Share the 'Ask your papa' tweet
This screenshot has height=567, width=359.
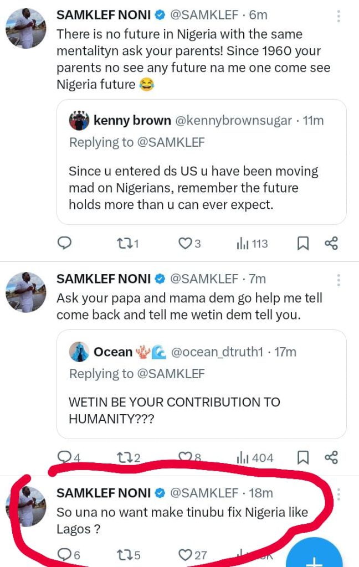coord(331,457)
